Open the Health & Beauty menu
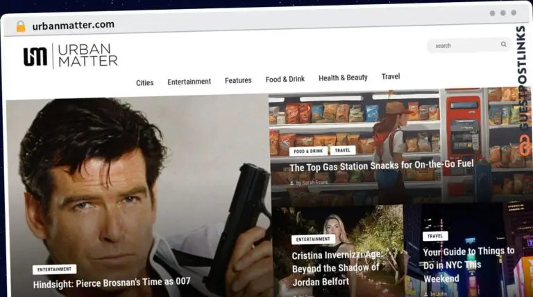 coord(343,78)
